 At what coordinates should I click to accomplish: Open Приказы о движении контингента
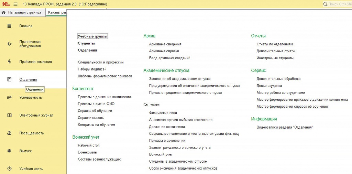(104, 97)
